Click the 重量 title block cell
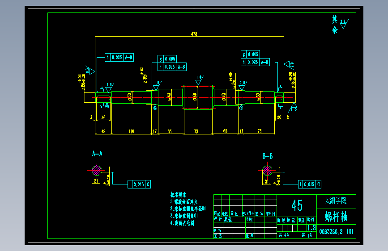Image resolution: width=388 pixels, height=251 pixels. point(301,220)
